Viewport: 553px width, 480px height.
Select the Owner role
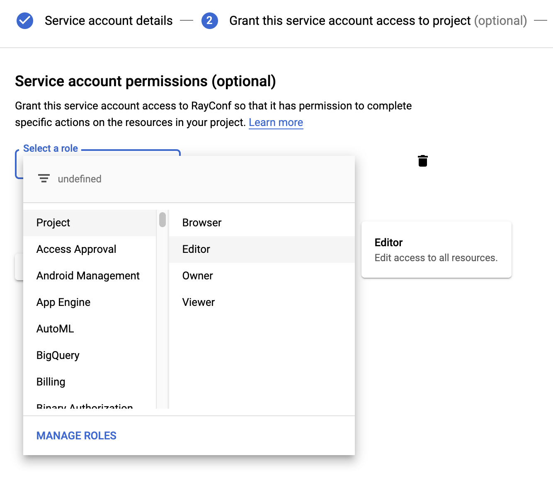coord(197,276)
